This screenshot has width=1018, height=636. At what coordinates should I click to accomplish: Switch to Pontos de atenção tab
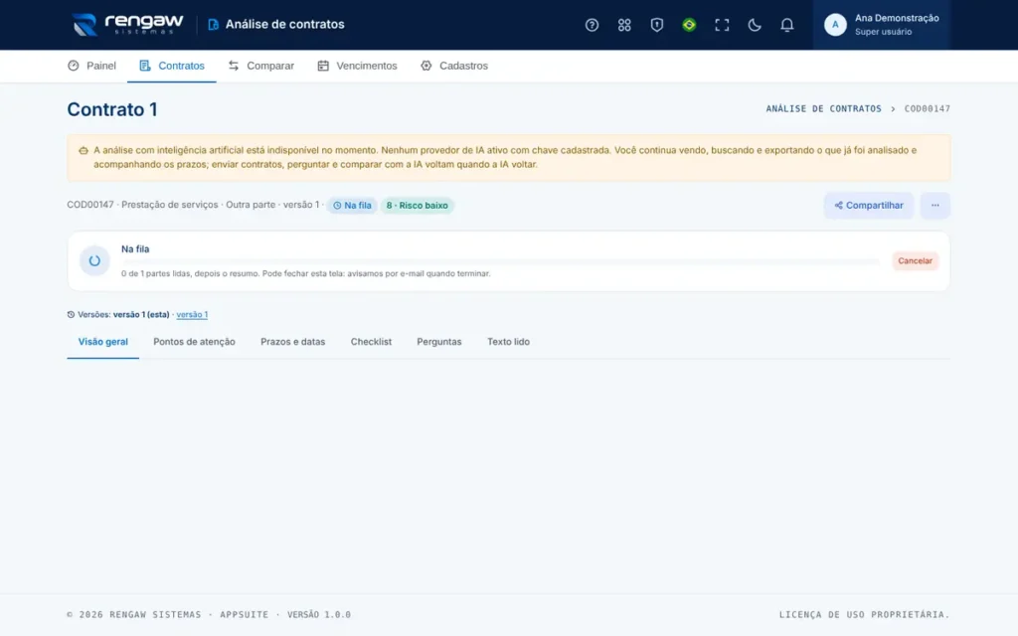[x=194, y=342]
